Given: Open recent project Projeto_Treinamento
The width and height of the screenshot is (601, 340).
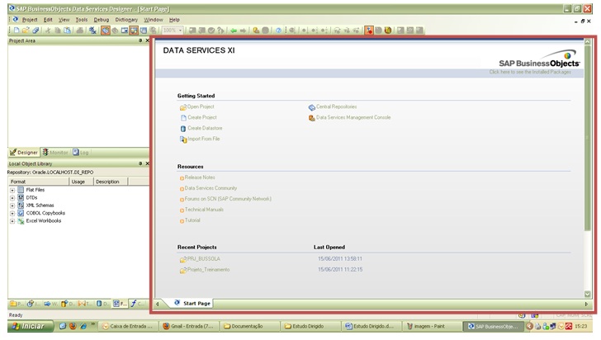Looking at the screenshot, I should point(208,270).
